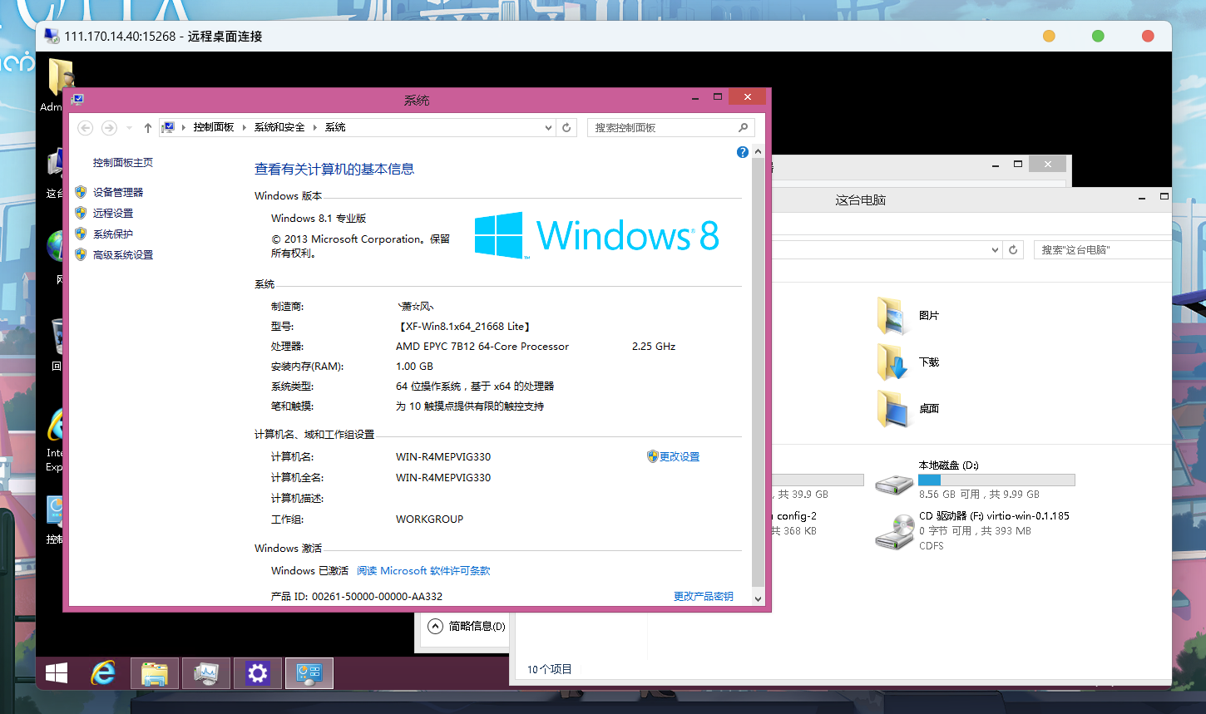1206x714 pixels.
Task: Click the scroll down arrow in System window
Action: 758,598
